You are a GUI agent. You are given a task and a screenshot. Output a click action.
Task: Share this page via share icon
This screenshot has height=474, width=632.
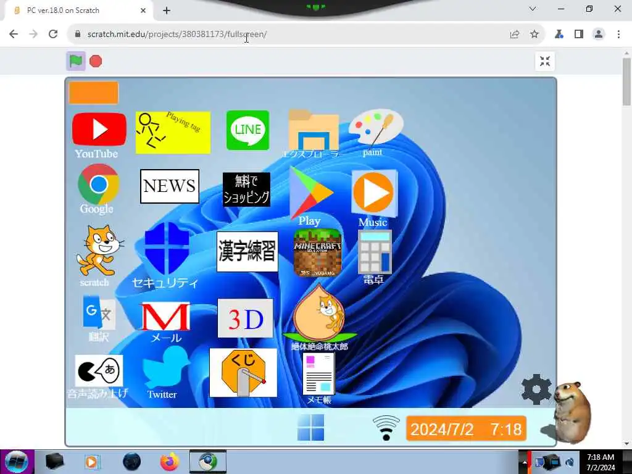[x=515, y=35]
